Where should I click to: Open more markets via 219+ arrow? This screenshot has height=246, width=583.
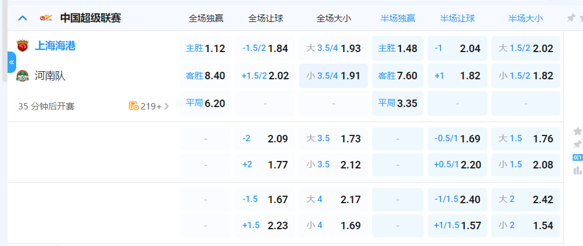coord(167,106)
